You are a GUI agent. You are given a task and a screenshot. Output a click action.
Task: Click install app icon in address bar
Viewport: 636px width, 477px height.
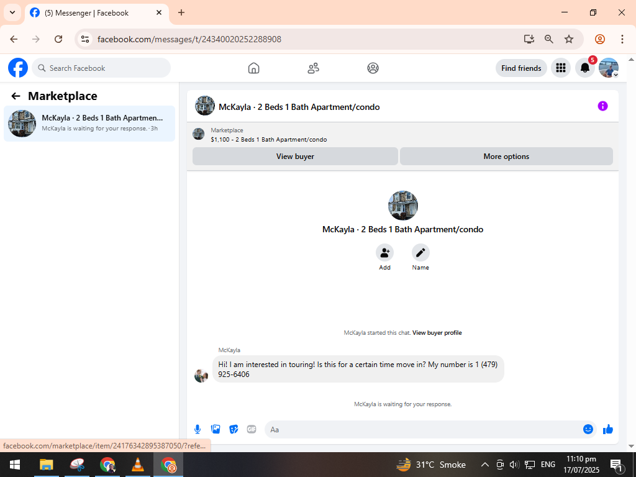point(529,39)
